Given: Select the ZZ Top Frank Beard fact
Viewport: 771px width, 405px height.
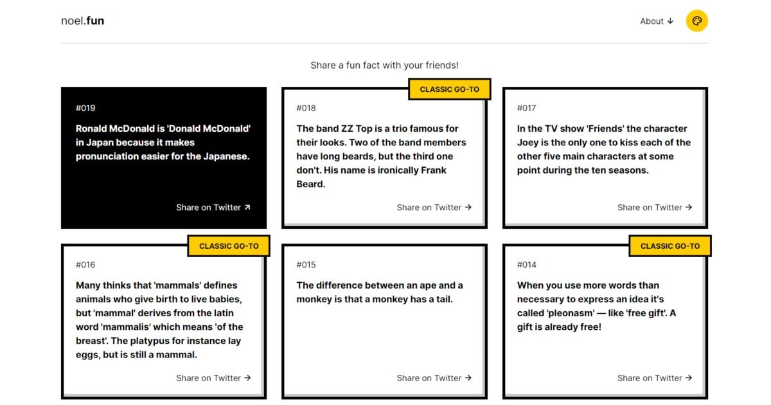Looking at the screenshot, I should pos(382,156).
